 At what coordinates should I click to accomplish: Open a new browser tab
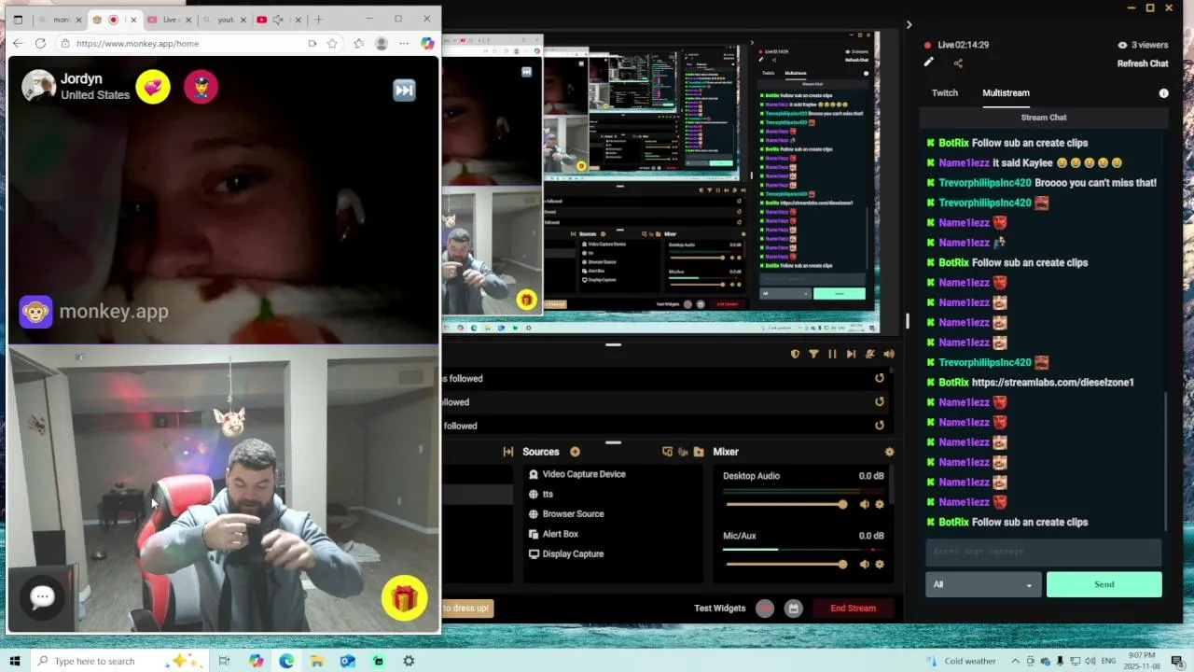pos(318,20)
